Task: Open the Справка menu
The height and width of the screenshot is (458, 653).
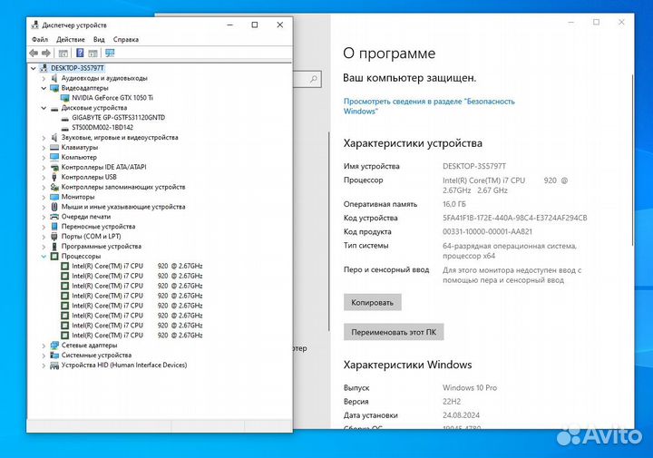Action: pos(126,40)
